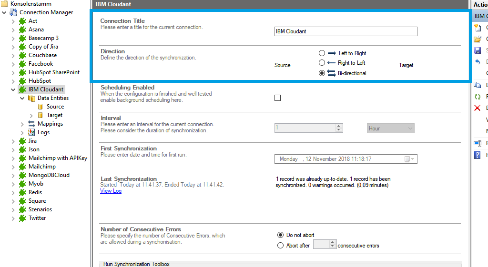
Task: Open the Hour interval unit dropdown
Action: [391, 129]
